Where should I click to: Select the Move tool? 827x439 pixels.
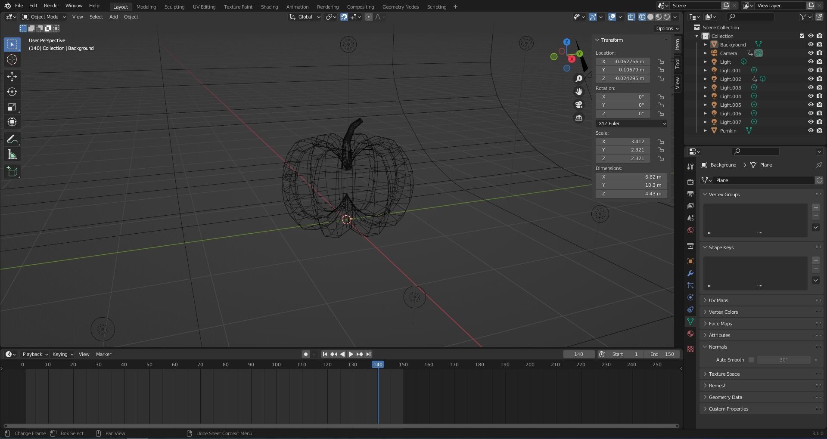12,77
